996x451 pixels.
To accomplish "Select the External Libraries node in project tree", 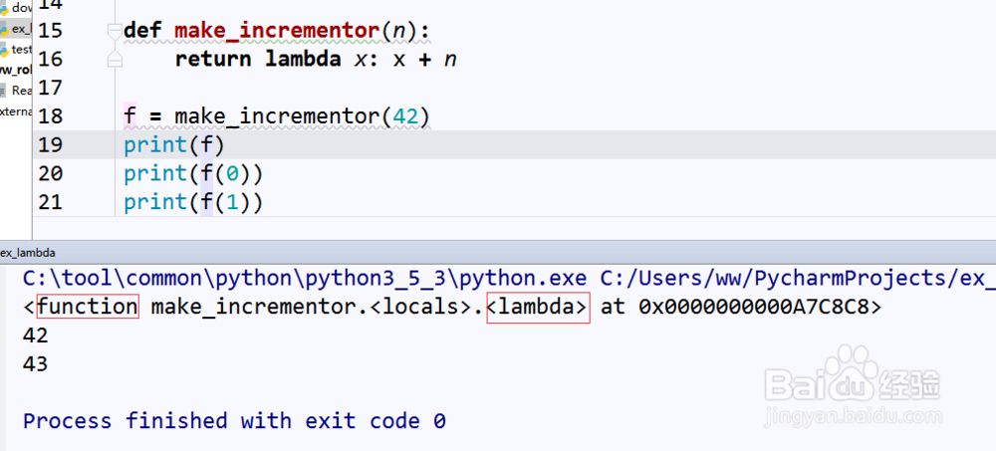I will pyautogui.click(x=15, y=112).
